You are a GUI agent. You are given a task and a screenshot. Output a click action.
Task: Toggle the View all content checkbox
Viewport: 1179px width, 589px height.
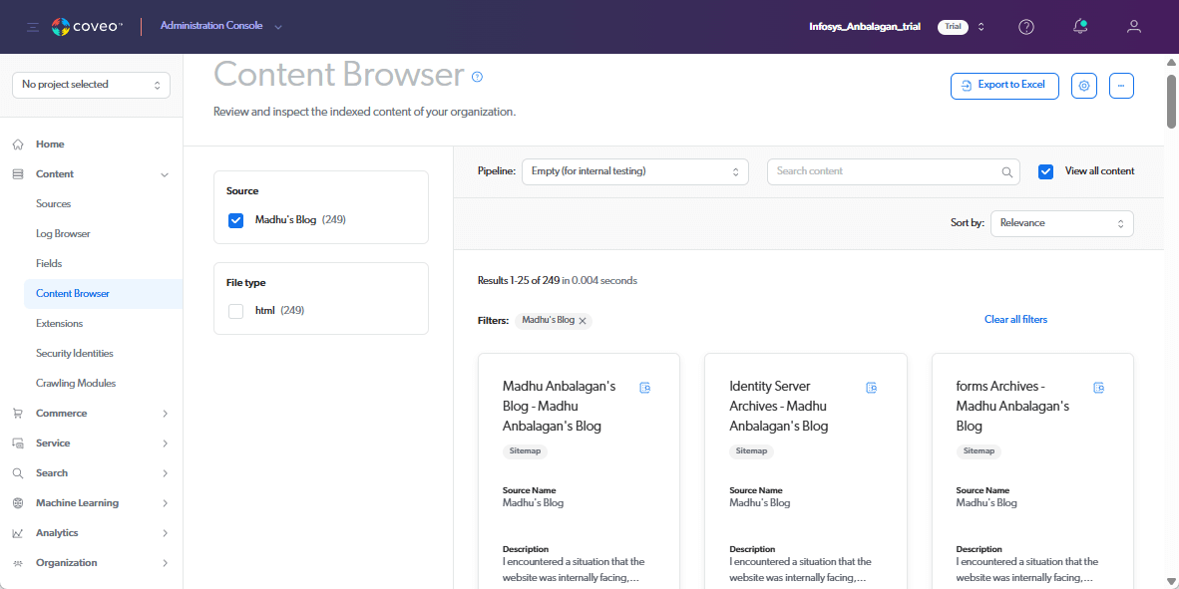click(1045, 171)
